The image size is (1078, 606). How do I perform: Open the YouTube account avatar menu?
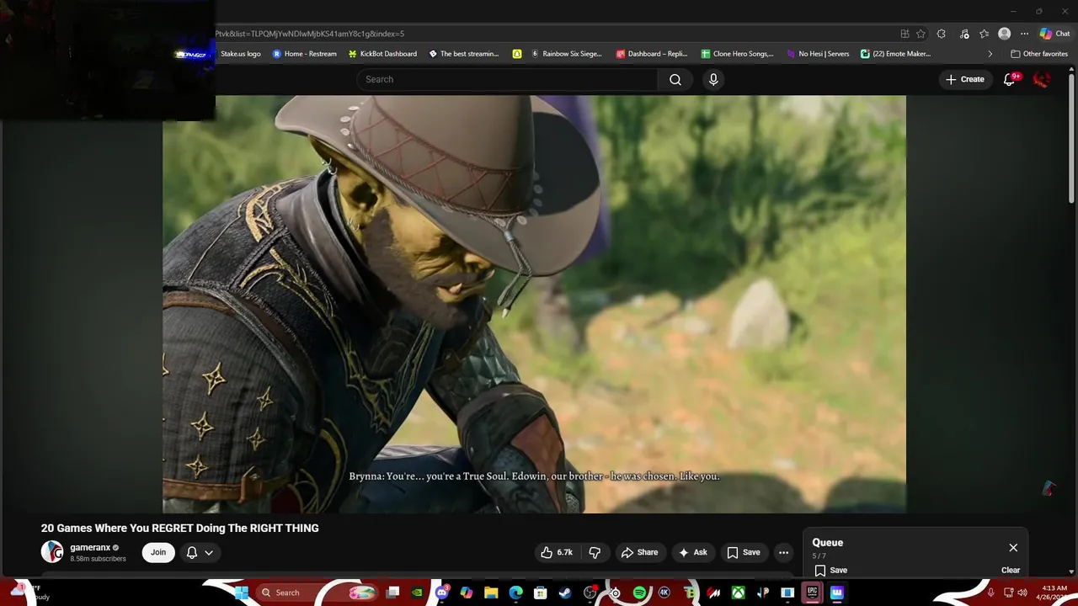(1042, 79)
